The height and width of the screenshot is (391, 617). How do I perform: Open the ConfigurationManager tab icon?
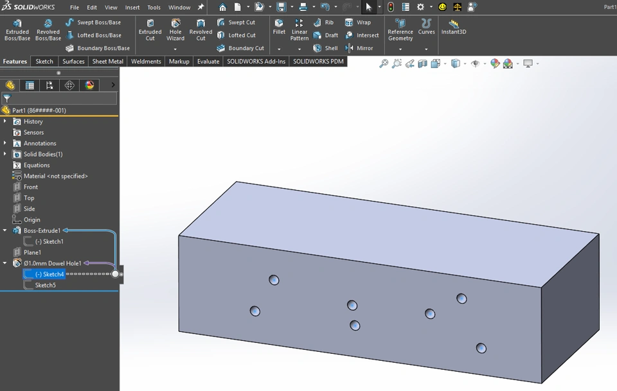(x=49, y=85)
